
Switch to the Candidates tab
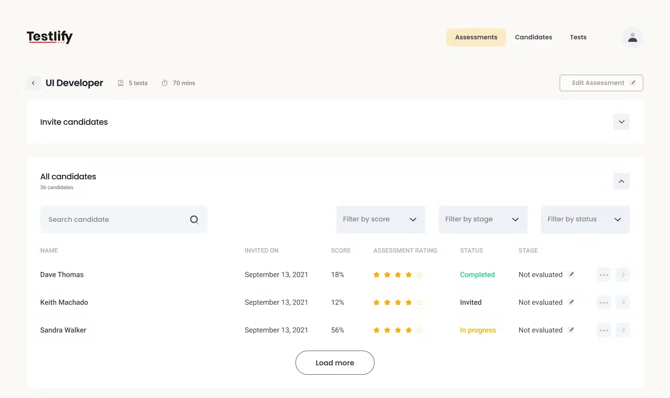tap(533, 37)
